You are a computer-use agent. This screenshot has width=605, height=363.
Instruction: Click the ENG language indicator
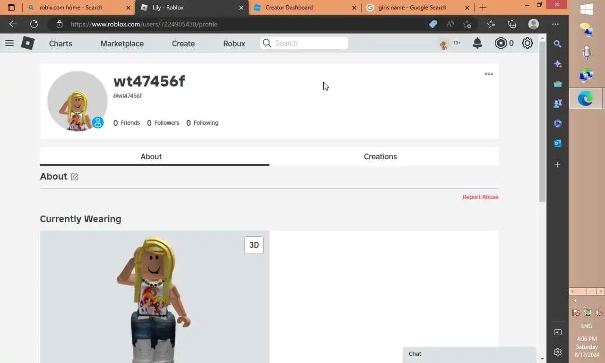tap(587, 326)
